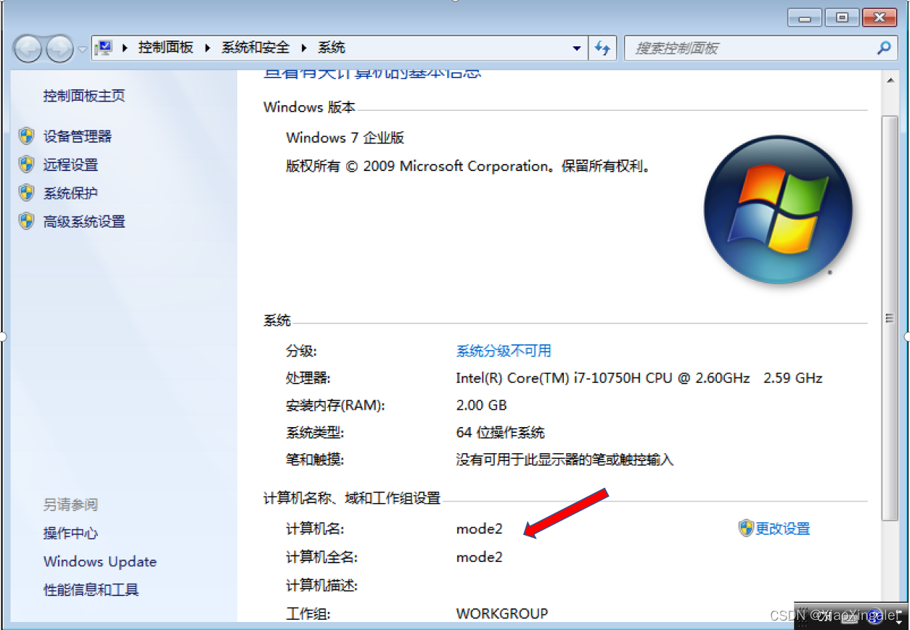Select the WORKGROUP value
910x630 pixels.
(502, 613)
